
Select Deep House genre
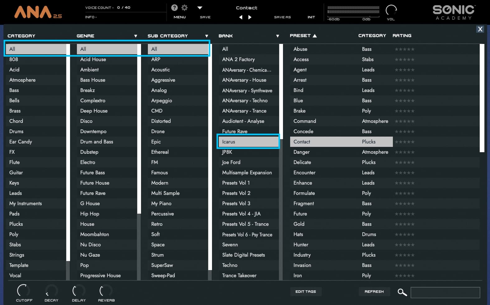(x=107, y=111)
